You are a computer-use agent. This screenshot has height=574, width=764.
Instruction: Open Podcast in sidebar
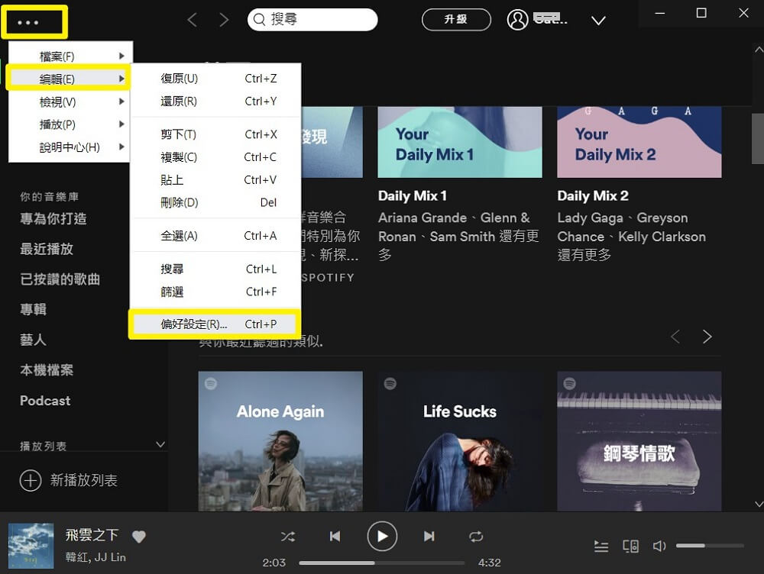[45, 401]
